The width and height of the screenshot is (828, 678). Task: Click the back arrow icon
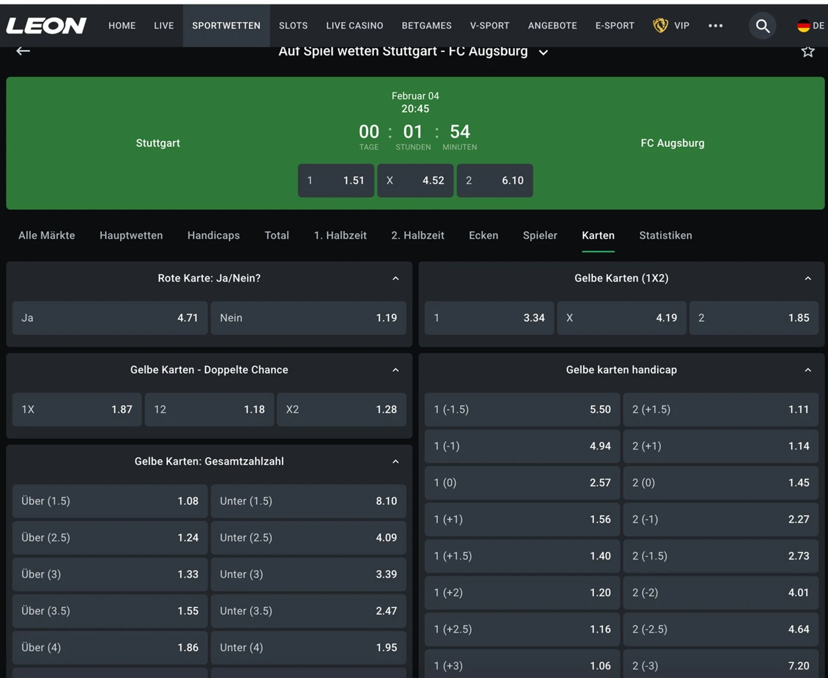pyautogui.click(x=23, y=51)
